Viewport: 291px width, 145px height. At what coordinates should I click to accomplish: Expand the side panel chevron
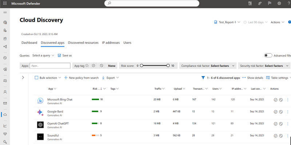click(23, 78)
